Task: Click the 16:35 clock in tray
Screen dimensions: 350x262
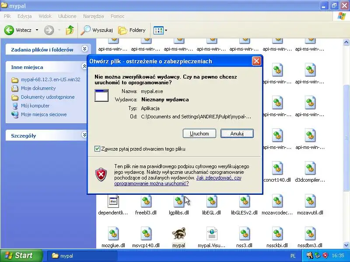Action: [x=338, y=255]
